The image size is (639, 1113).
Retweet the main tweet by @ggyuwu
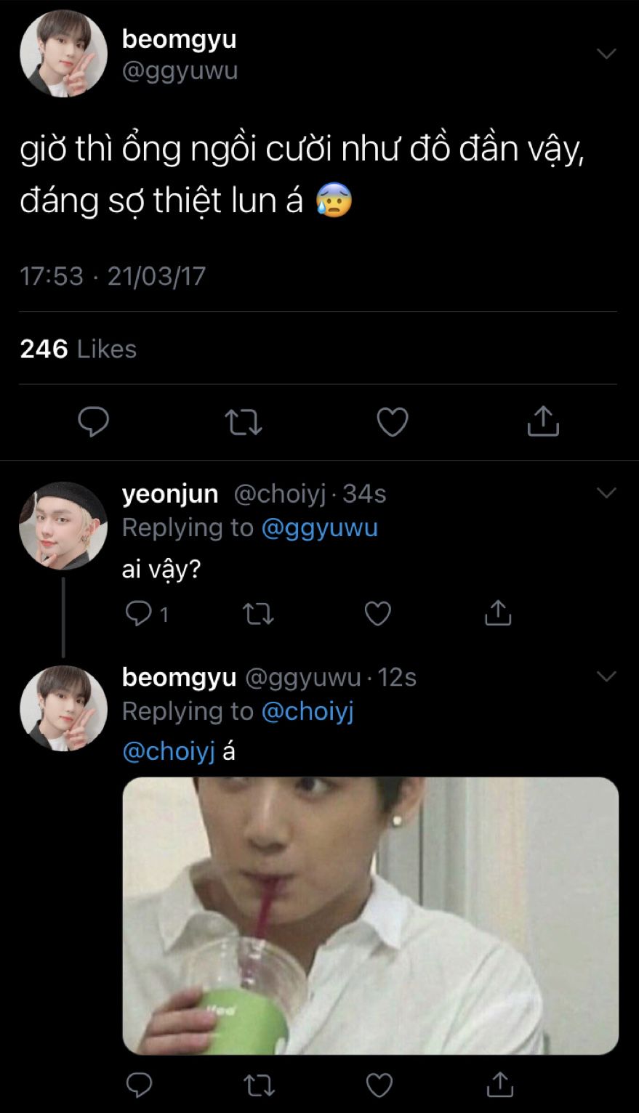[243, 421]
